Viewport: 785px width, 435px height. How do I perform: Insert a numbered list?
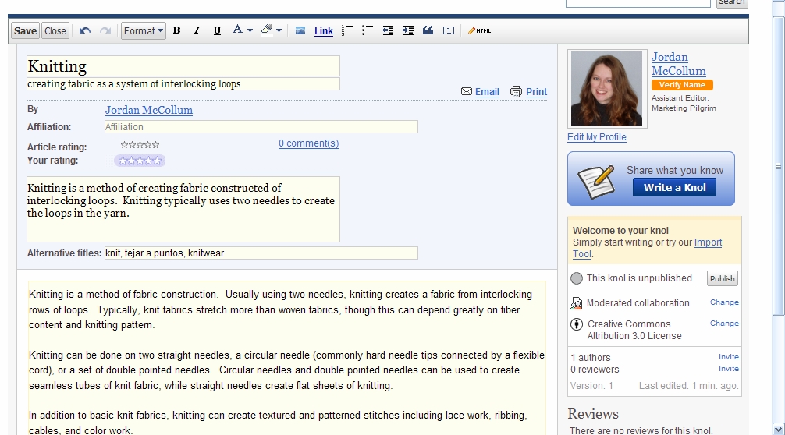347,31
